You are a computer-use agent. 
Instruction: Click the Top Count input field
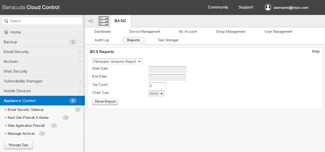(x=157, y=86)
